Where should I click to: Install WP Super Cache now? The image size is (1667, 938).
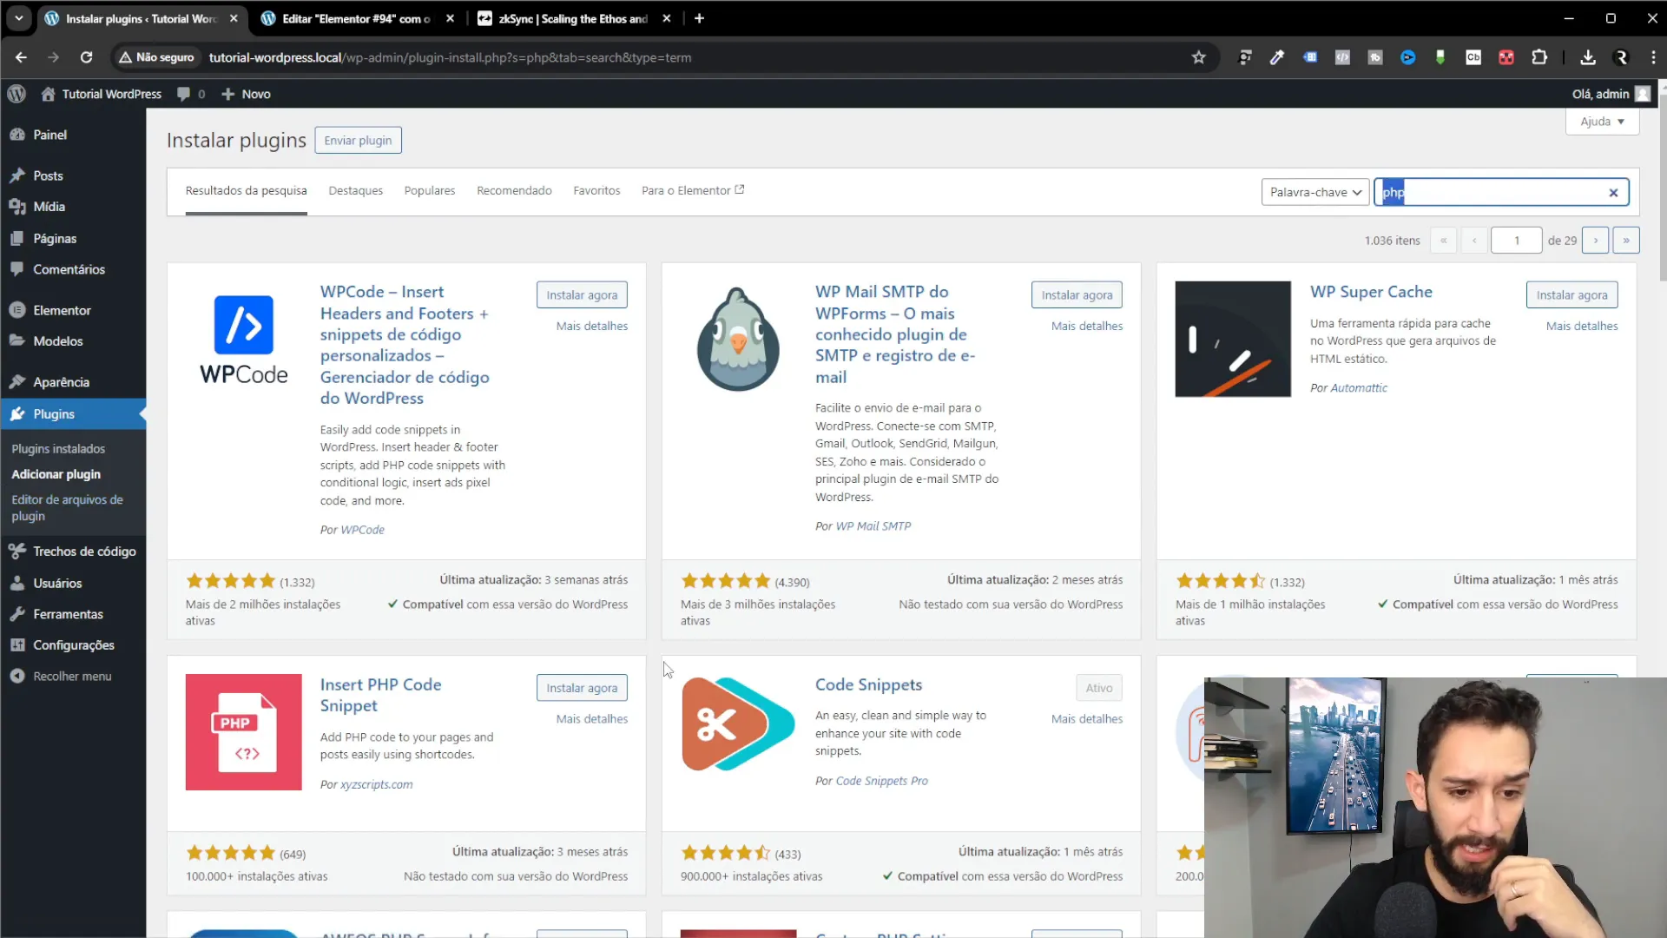click(x=1571, y=295)
